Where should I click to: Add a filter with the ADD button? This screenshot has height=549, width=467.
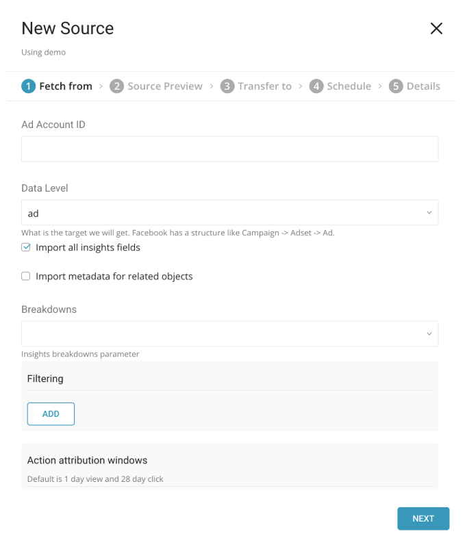tap(51, 414)
